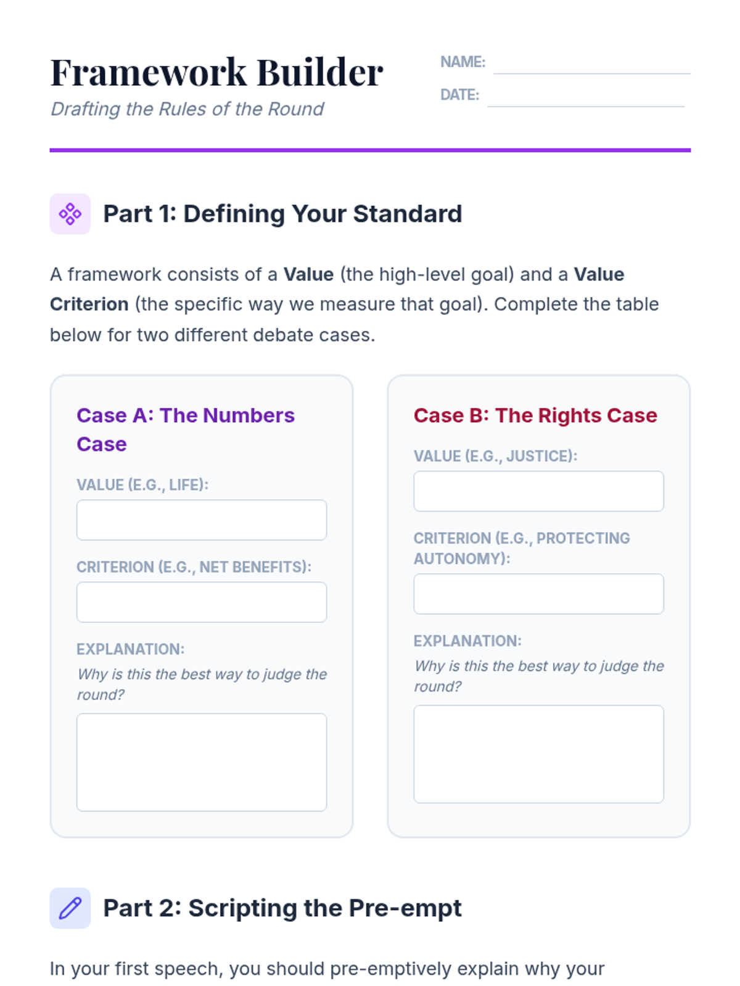Focus the Case B Value field
Viewport: 740px width, 986px height.
(538, 491)
